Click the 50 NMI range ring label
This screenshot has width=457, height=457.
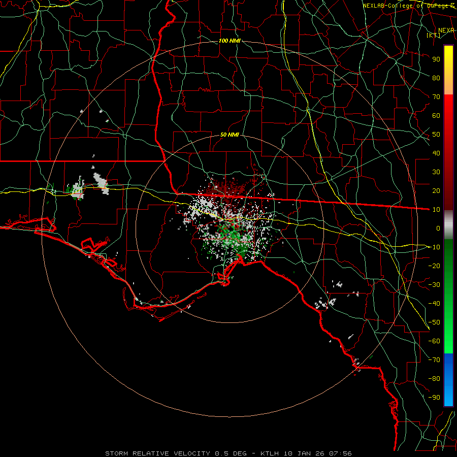(x=230, y=135)
